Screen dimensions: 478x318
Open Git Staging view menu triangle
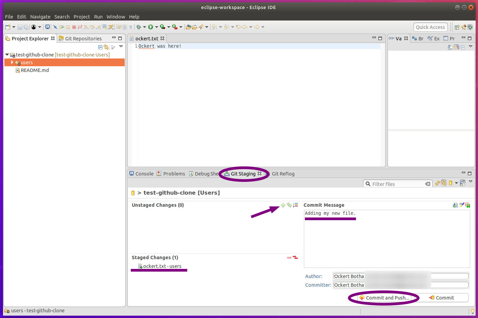pos(471,182)
